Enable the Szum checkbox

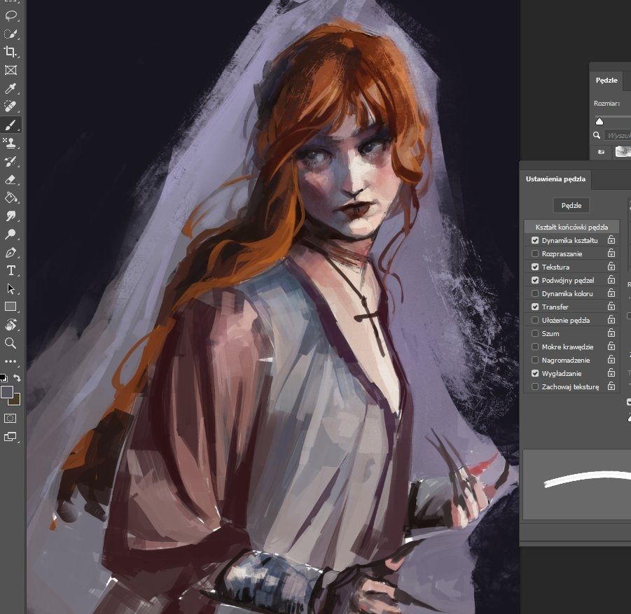(535, 333)
